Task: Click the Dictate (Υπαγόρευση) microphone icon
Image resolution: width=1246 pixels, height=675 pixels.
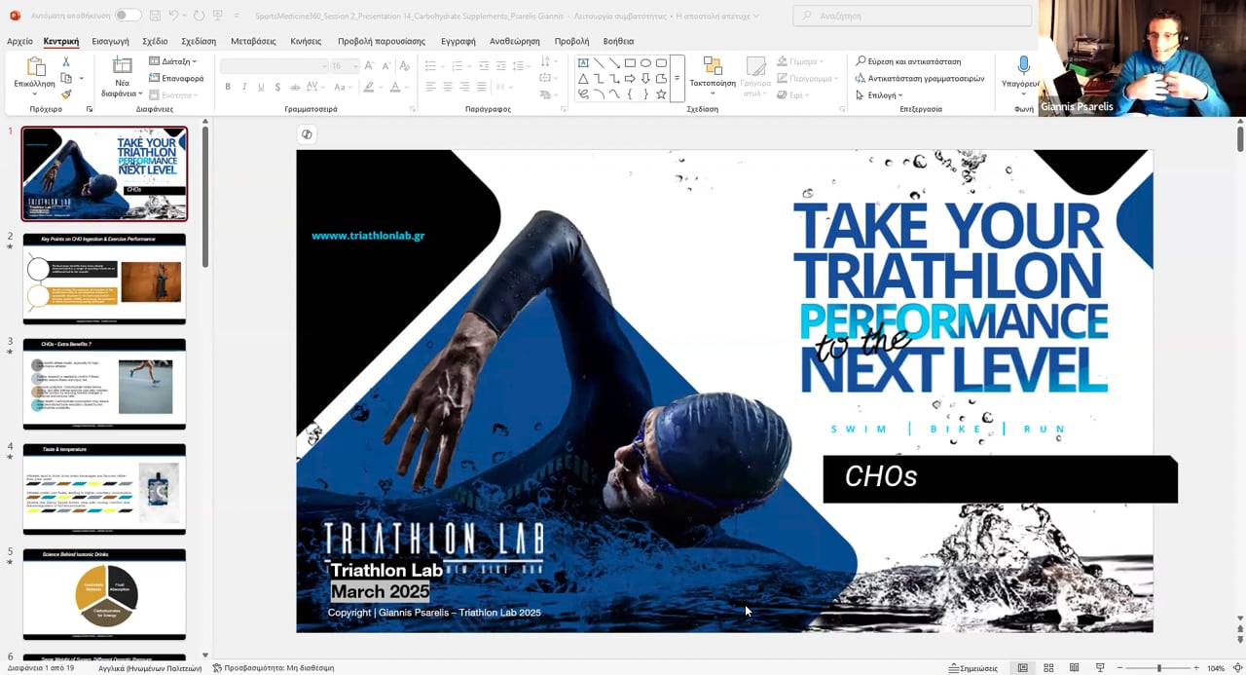Action: pos(1023,65)
